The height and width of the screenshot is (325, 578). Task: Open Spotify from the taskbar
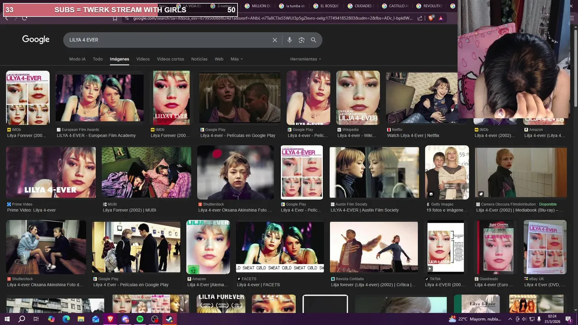pyautogui.click(x=140, y=319)
